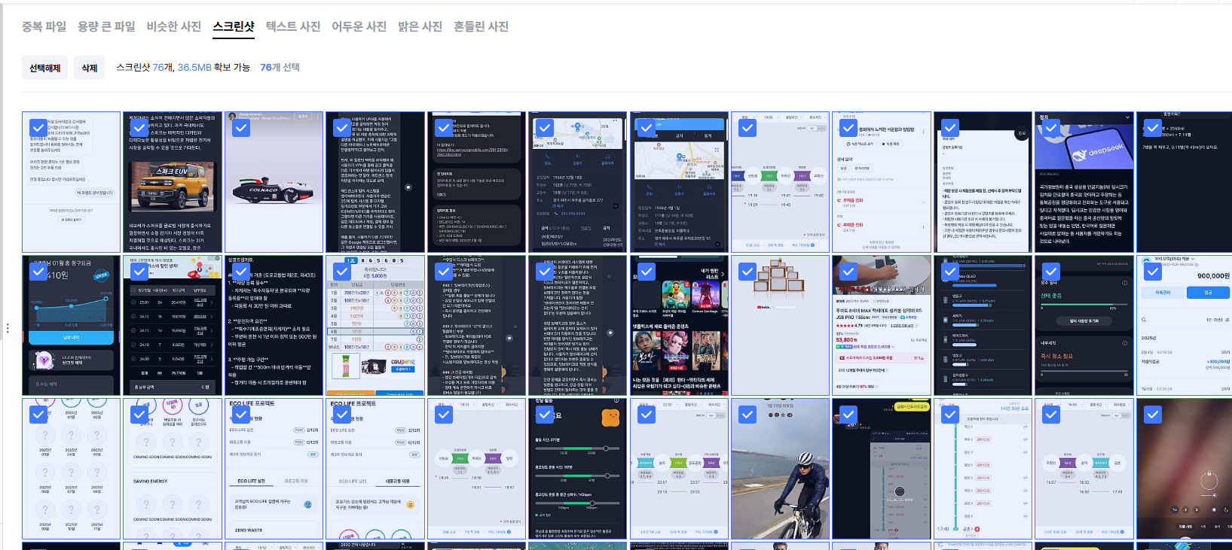Switch to the 밝은 사진 tab
1232x550 pixels.
click(420, 26)
